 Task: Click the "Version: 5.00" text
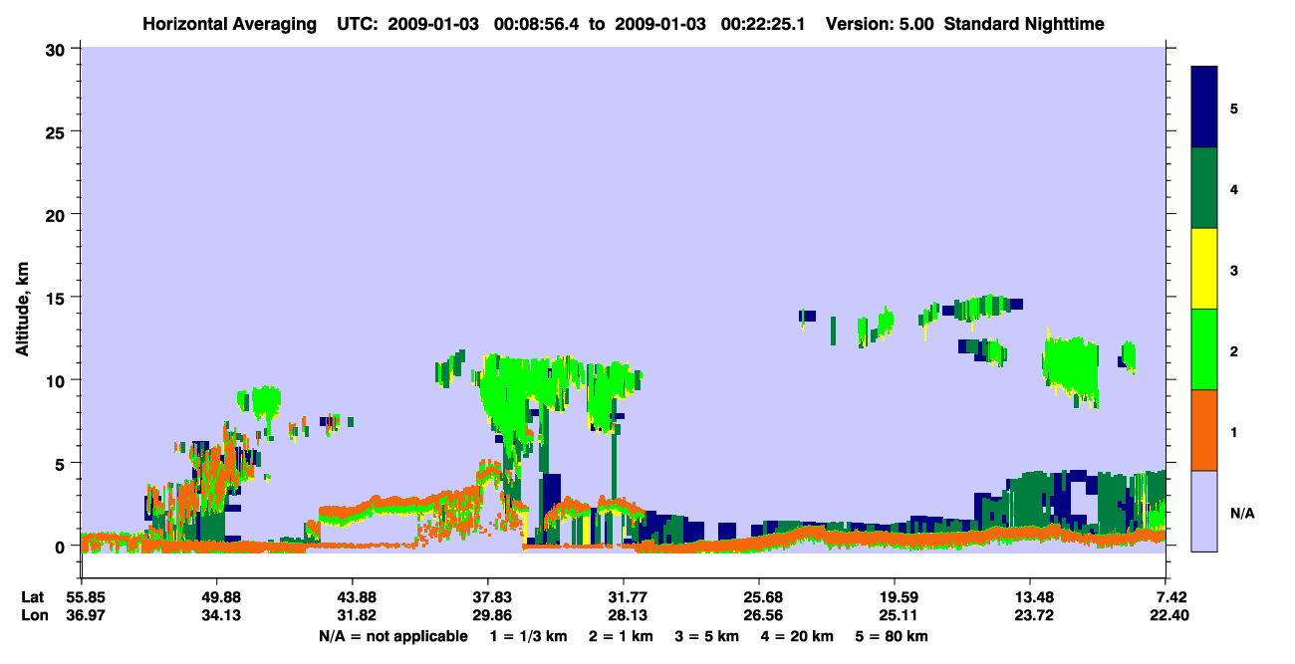881,24
